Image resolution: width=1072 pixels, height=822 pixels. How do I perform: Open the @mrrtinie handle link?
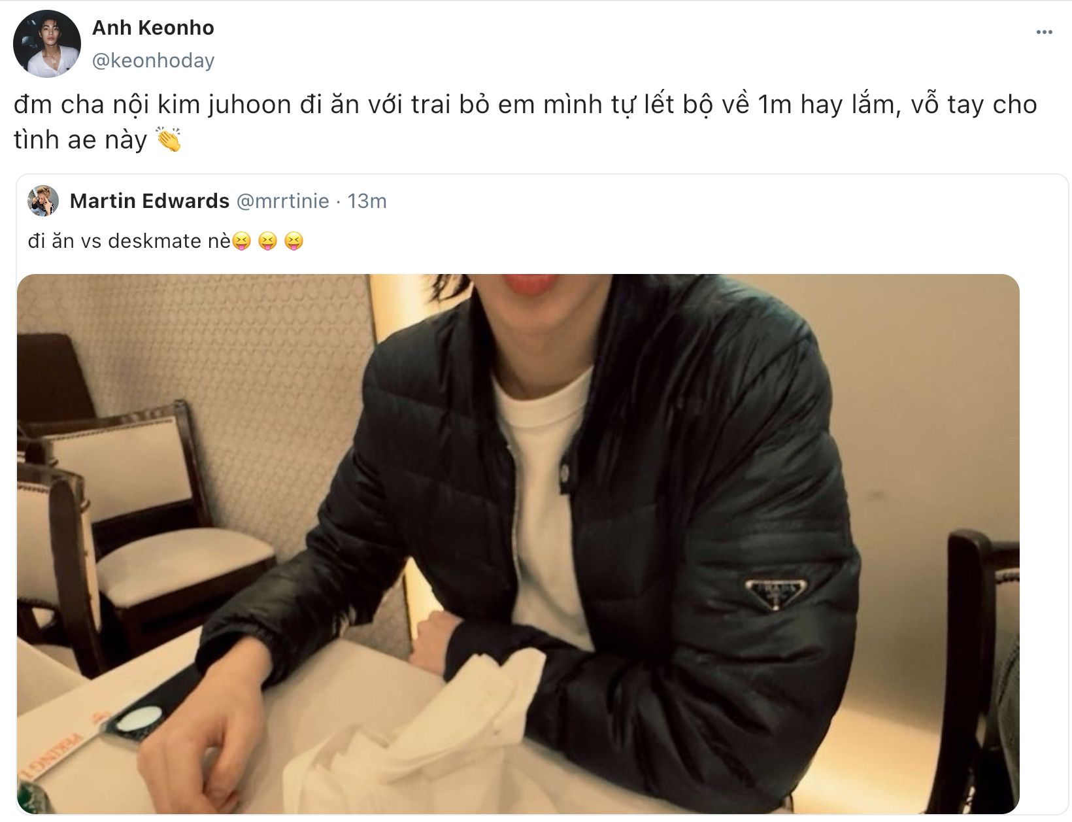[282, 201]
